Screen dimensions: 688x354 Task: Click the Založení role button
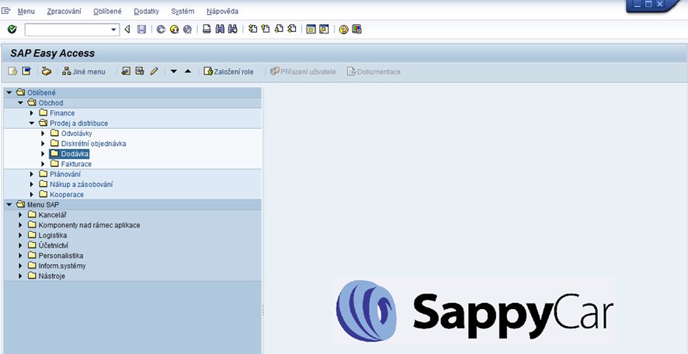(x=228, y=71)
